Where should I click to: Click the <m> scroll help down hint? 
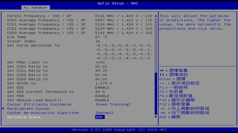coord(184,113)
